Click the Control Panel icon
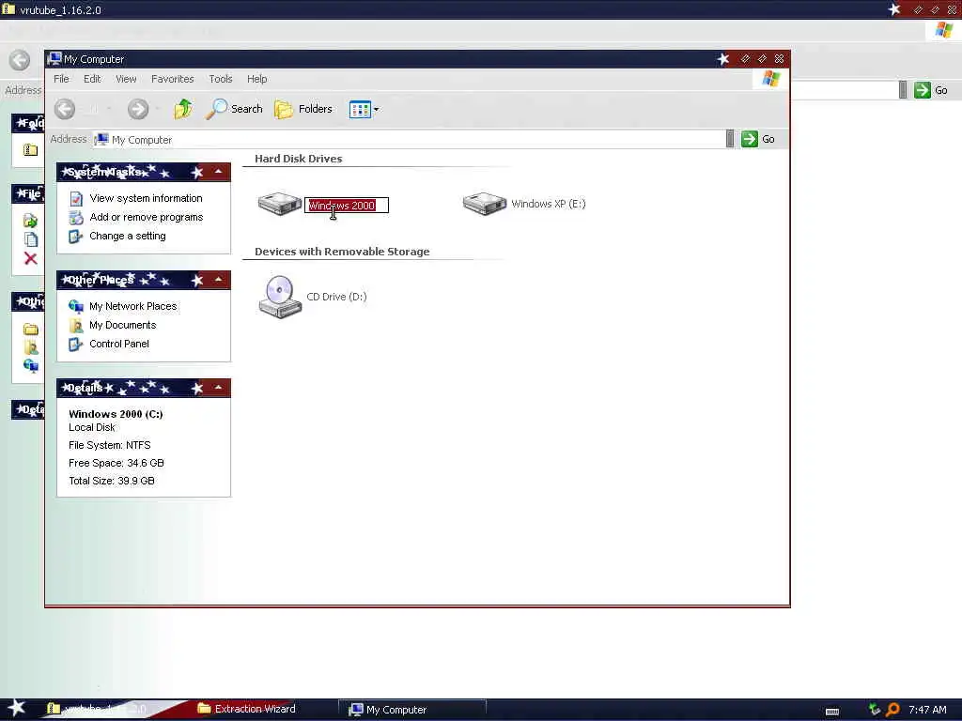 click(76, 344)
